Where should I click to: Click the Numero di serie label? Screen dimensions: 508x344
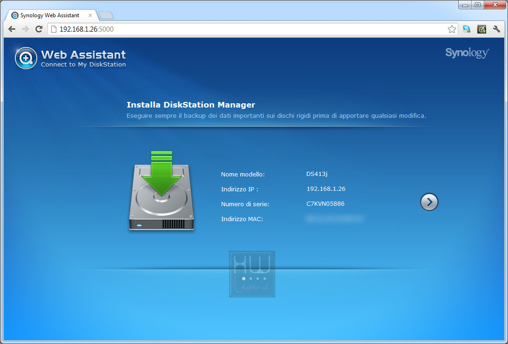point(245,204)
